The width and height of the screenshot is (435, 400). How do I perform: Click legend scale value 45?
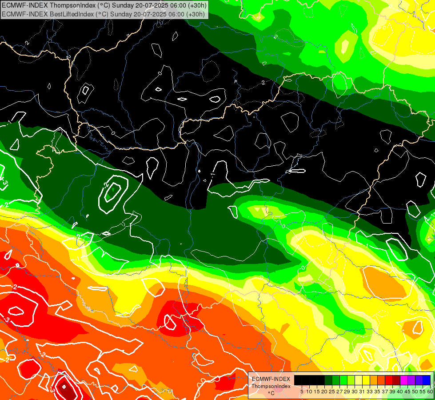pos(408,392)
